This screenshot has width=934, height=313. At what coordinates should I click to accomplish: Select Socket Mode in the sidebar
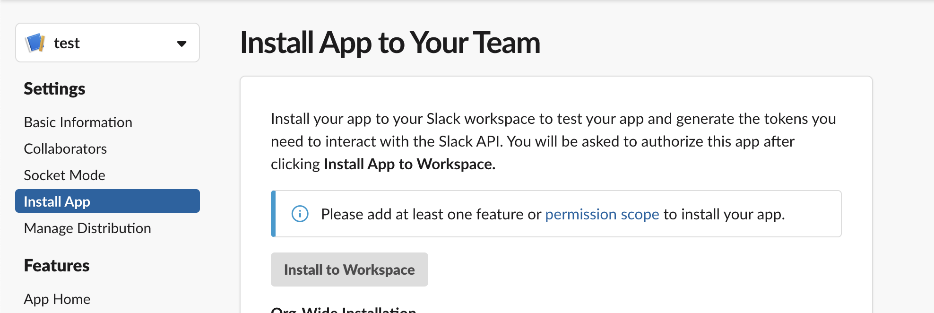pyautogui.click(x=64, y=175)
